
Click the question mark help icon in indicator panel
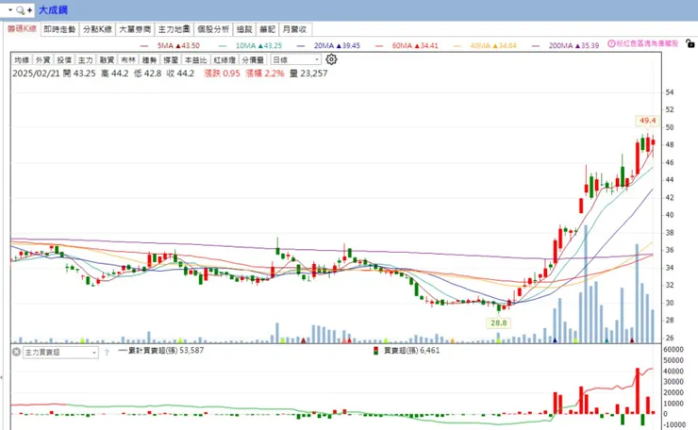coord(107,353)
